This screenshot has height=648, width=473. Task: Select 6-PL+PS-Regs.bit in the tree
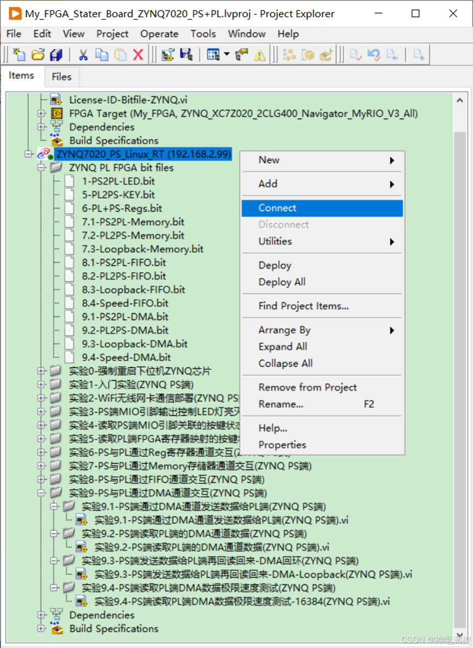click(x=122, y=208)
